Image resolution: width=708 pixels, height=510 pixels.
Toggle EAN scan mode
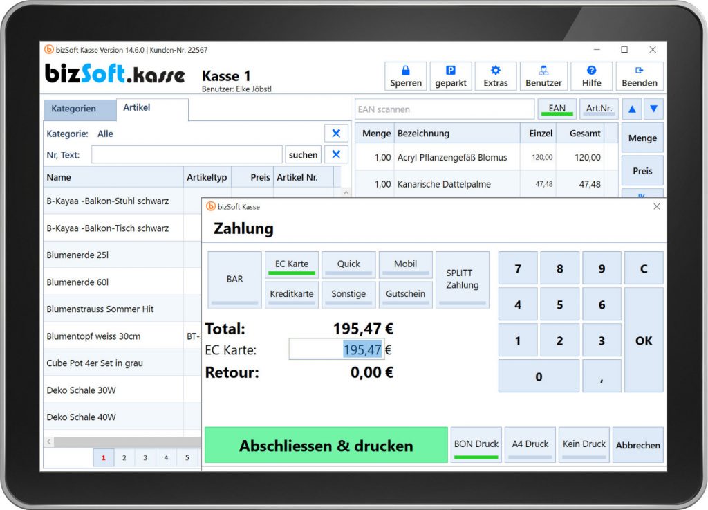coord(557,109)
